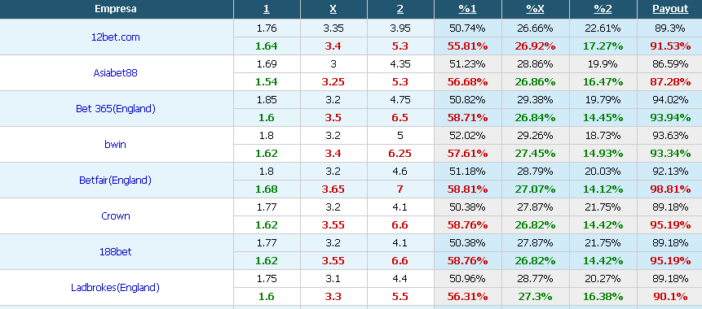The image size is (702, 309).
Task: Open the Crown bookmaker link
Action: point(116,216)
